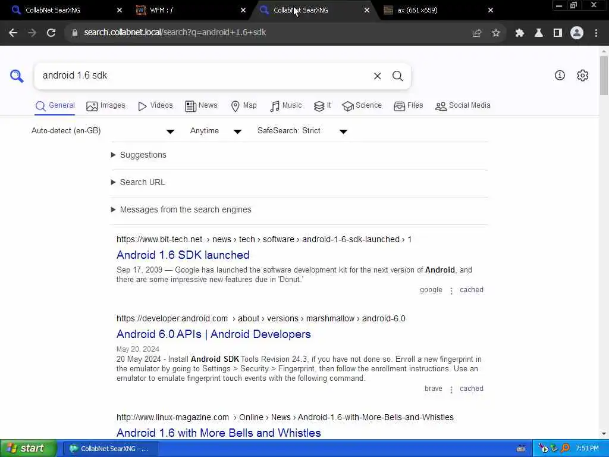Image resolution: width=609 pixels, height=457 pixels.
Task: Click the padlock site info icon
Action: (75, 33)
